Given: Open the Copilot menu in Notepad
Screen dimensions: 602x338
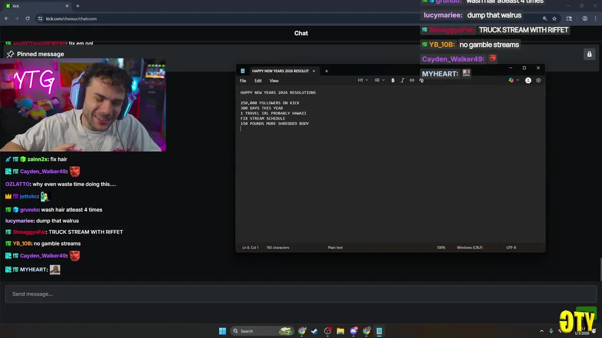Looking at the screenshot, I should (514, 80).
